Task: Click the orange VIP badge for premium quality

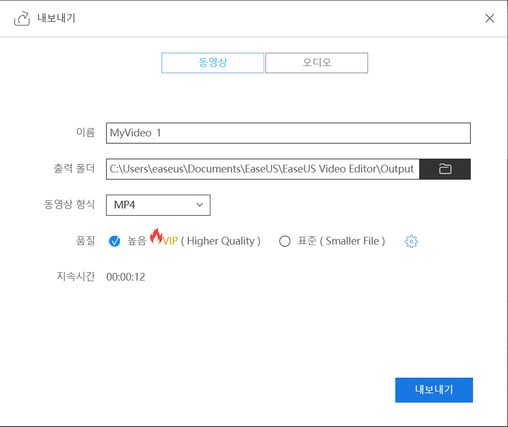Action: tap(170, 241)
